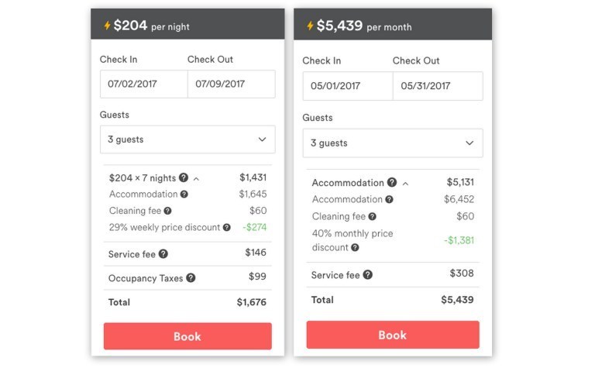Click help icon next to $204 × 7 nights
The height and width of the screenshot is (375, 595).
184,178
